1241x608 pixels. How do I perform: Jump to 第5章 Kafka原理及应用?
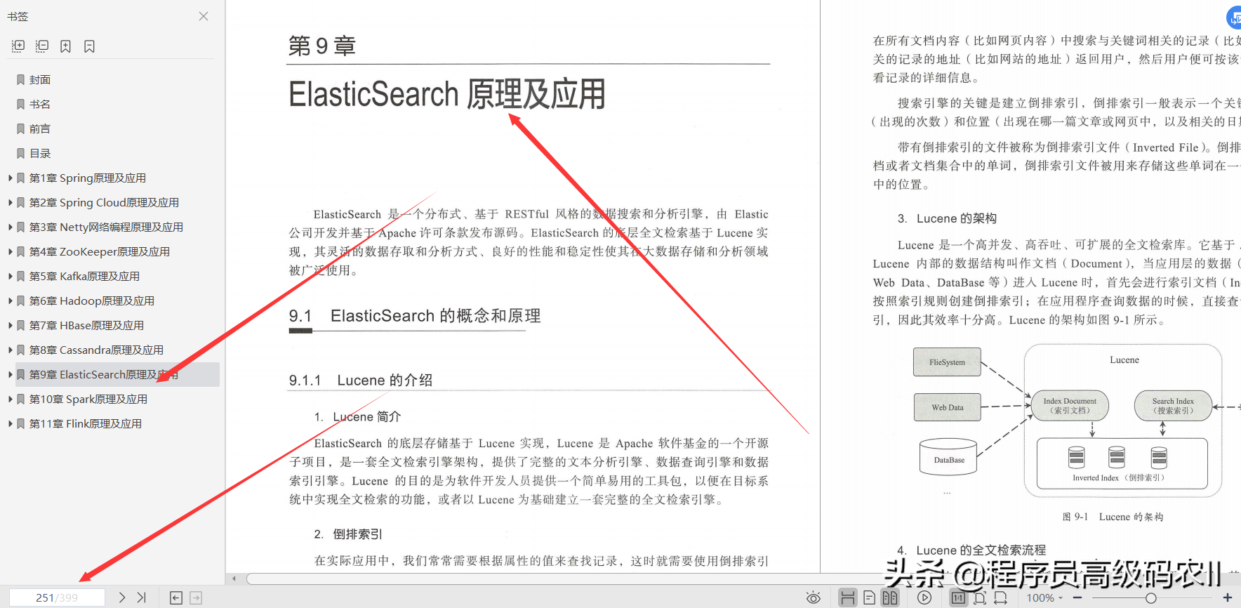click(x=84, y=277)
